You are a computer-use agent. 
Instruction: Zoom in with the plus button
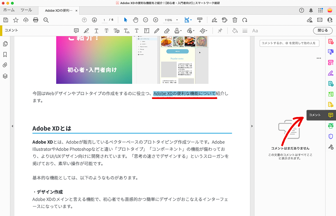(156, 20)
